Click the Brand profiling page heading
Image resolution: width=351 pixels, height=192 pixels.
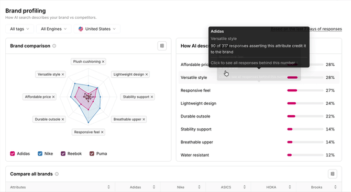pos(26,11)
